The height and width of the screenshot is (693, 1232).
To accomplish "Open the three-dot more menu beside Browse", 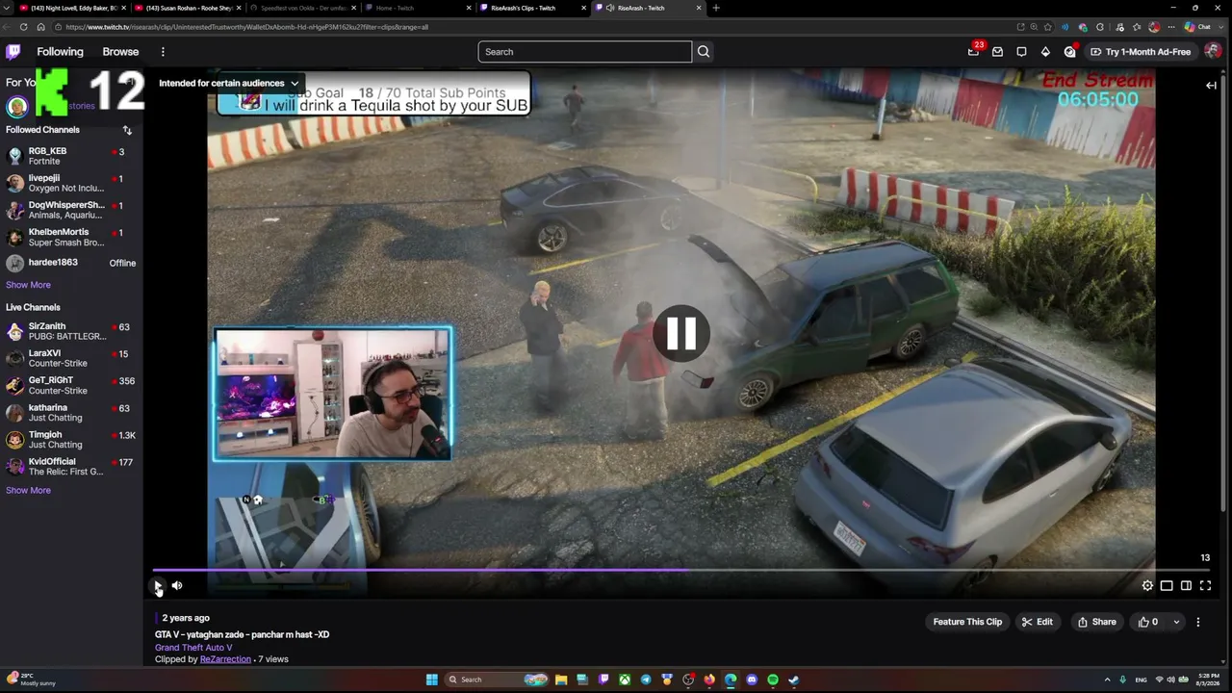I will [x=163, y=52].
